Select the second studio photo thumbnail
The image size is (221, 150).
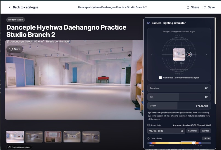[34, 137]
